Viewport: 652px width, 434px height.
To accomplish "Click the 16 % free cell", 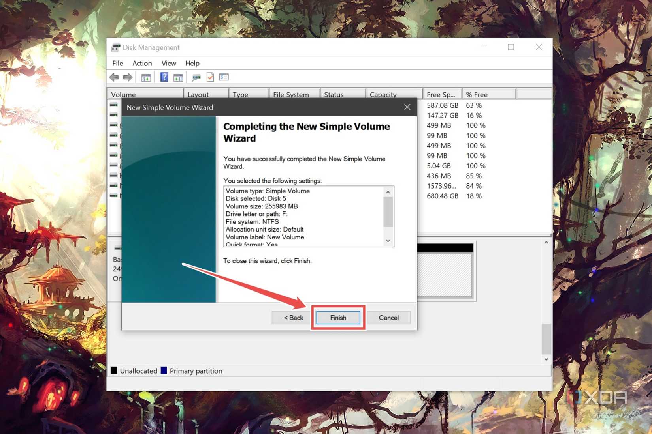I will (474, 115).
